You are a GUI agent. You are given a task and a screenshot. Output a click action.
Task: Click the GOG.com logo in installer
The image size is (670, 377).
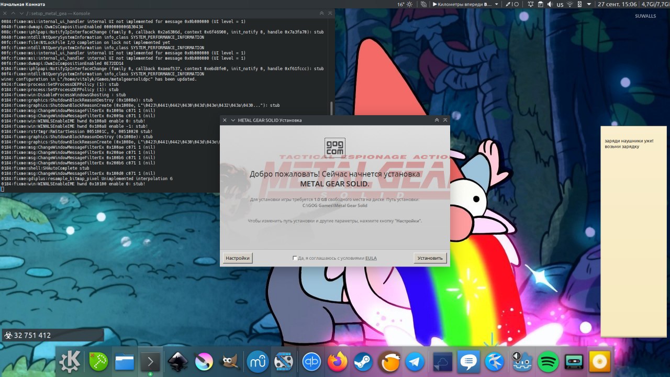tap(334, 147)
